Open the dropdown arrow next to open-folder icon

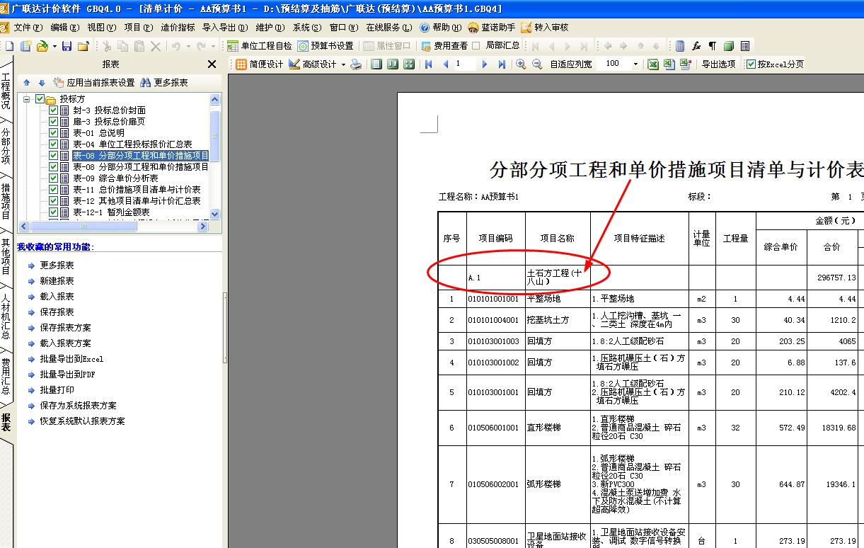(54, 47)
